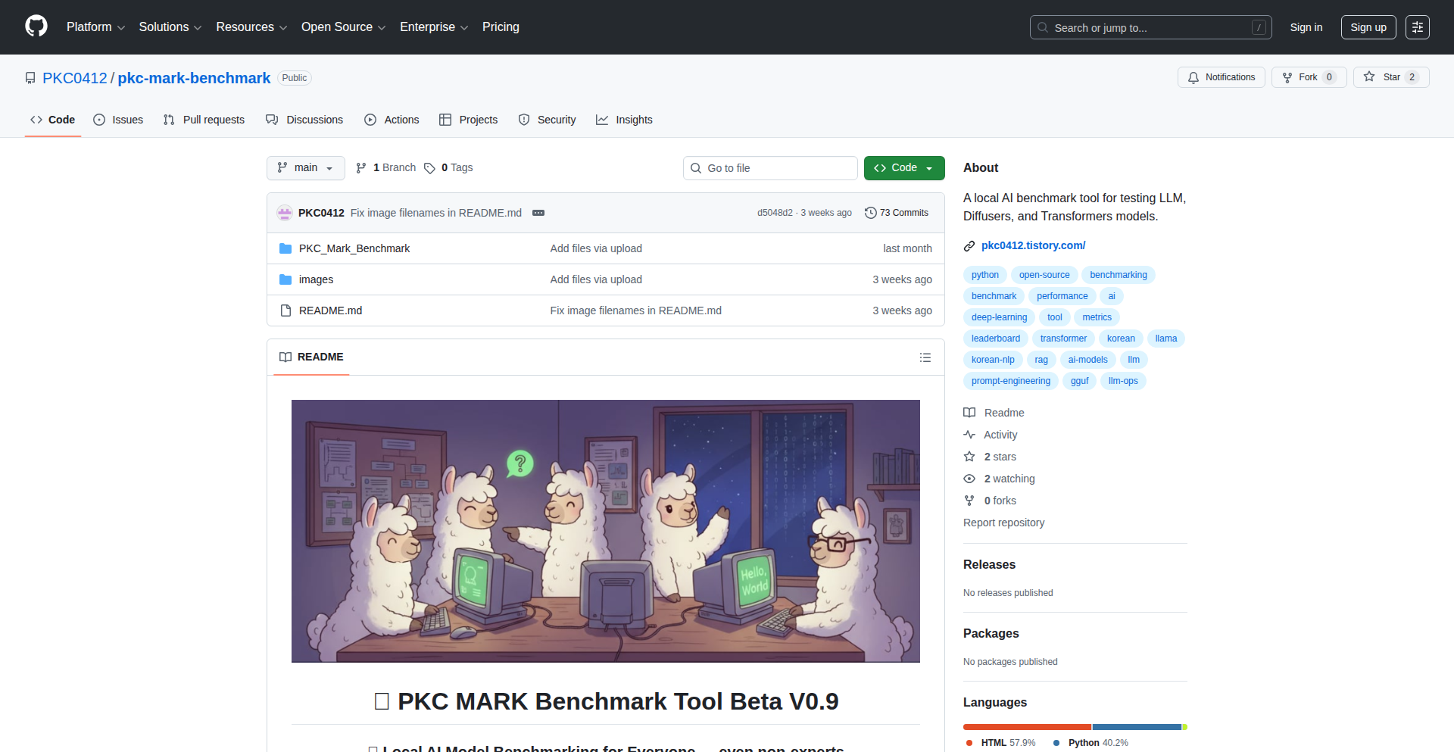Switch to the Pull requests tab

pos(204,120)
